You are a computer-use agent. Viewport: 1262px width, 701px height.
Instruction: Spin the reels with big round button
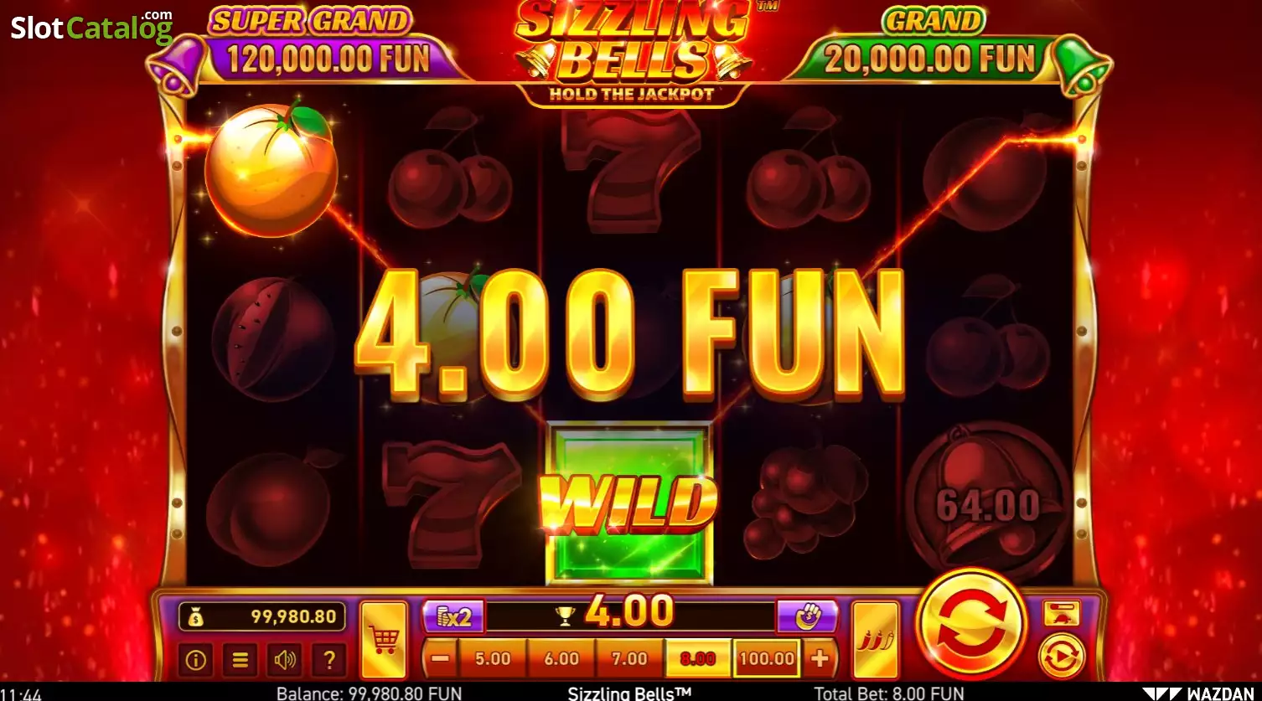click(x=973, y=624)
